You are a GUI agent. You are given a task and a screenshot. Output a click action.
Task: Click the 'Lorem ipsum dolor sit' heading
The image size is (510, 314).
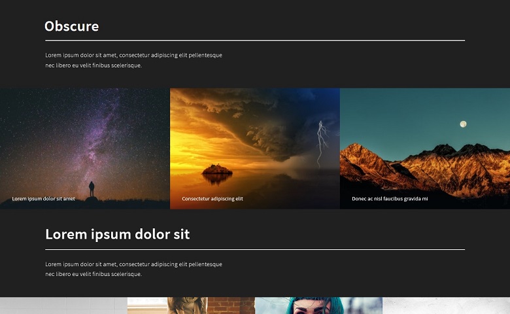coord(118,234)
